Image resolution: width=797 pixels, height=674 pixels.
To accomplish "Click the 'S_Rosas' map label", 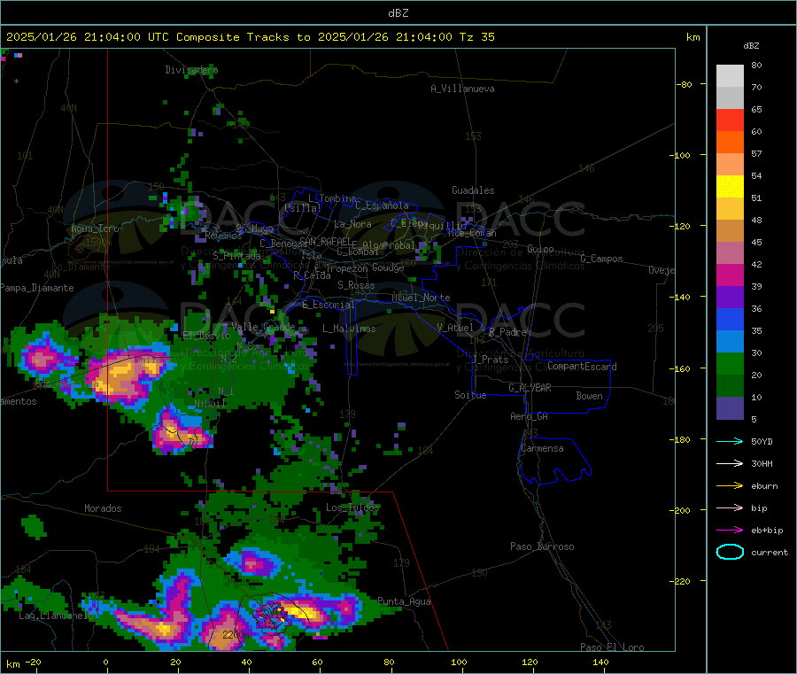I will click(356, 285).
